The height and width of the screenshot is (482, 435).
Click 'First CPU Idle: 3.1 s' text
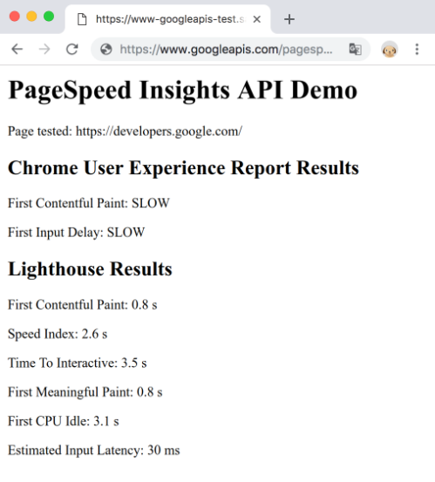coord(64,421)
